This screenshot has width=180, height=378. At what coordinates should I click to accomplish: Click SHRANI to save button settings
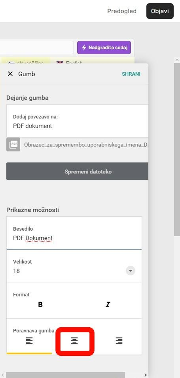pos(131,74)
